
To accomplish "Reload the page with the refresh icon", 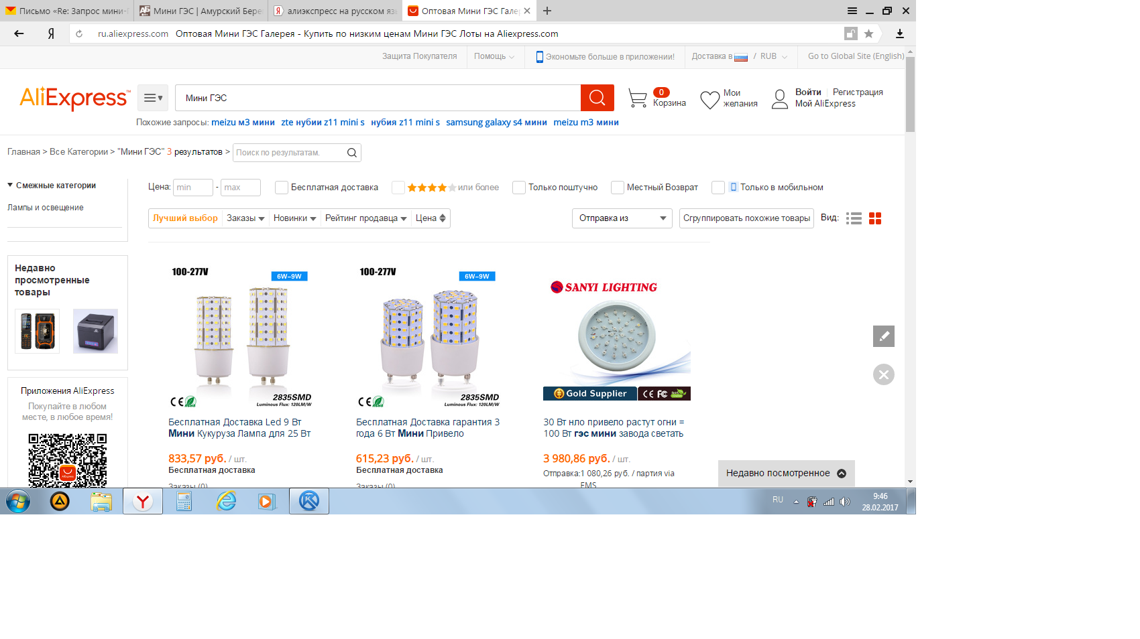I will [79, 33].
